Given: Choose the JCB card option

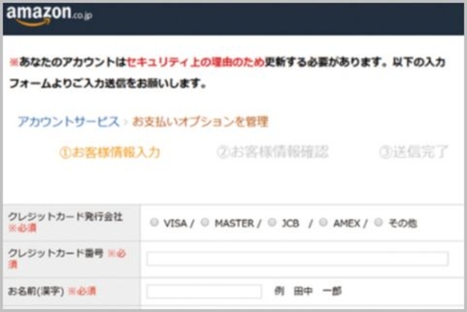Looking at the screenshot, I should pyautogui.click(x=272, y=222).
